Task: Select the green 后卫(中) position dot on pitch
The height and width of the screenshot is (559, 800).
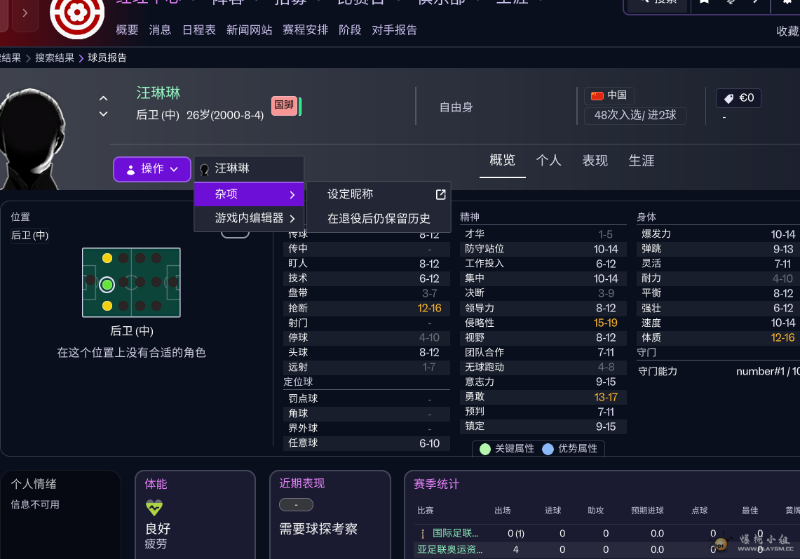Action: click(107, 284)
